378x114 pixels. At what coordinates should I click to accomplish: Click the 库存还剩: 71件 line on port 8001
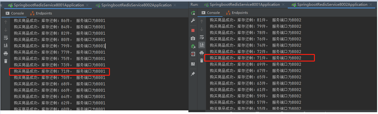tap(59, 71)
